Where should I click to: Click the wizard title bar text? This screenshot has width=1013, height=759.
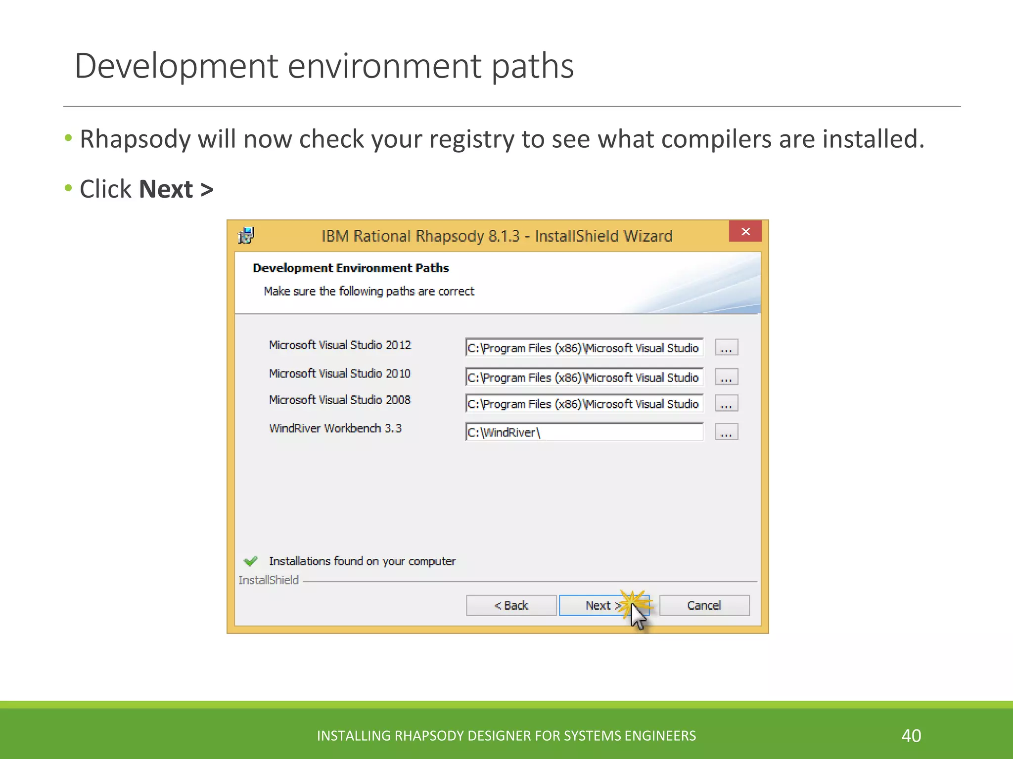497,236
